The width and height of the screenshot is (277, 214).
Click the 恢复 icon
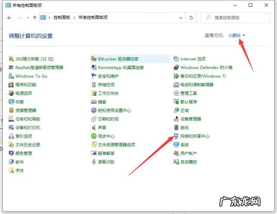pos(11,102)
